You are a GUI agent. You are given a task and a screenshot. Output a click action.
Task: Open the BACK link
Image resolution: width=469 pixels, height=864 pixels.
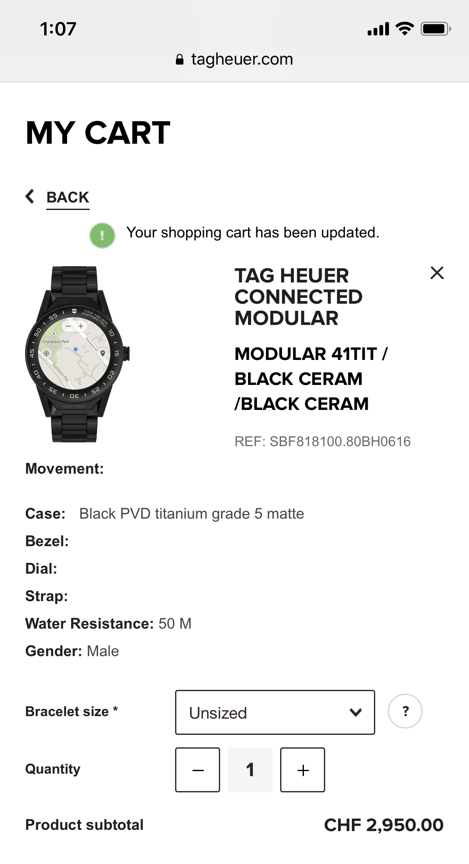click(x=68, y=197)
